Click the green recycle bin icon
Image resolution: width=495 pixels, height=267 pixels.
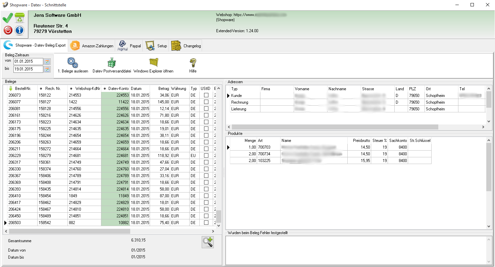click(x=19, y=18)
